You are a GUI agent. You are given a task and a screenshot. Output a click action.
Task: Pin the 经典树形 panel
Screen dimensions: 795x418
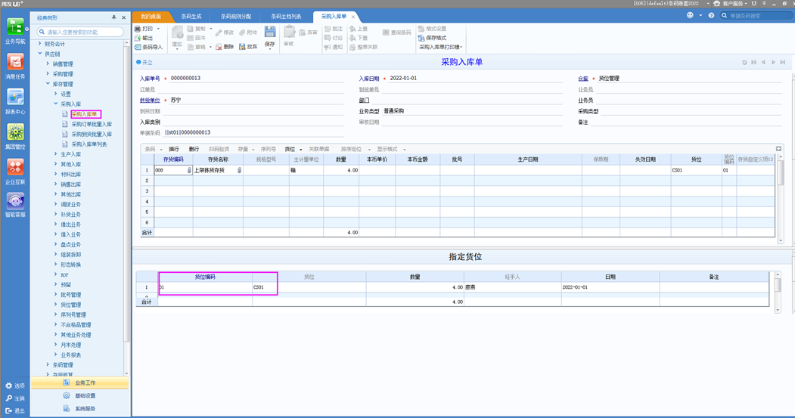[x=113, y=17]
